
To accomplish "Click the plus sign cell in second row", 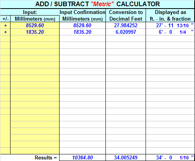I will pos(5,32).
